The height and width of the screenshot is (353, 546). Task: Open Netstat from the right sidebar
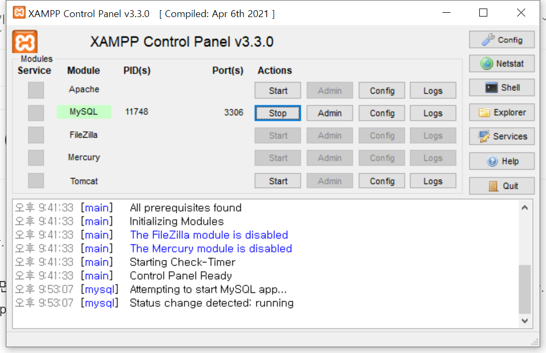point(501,63)
